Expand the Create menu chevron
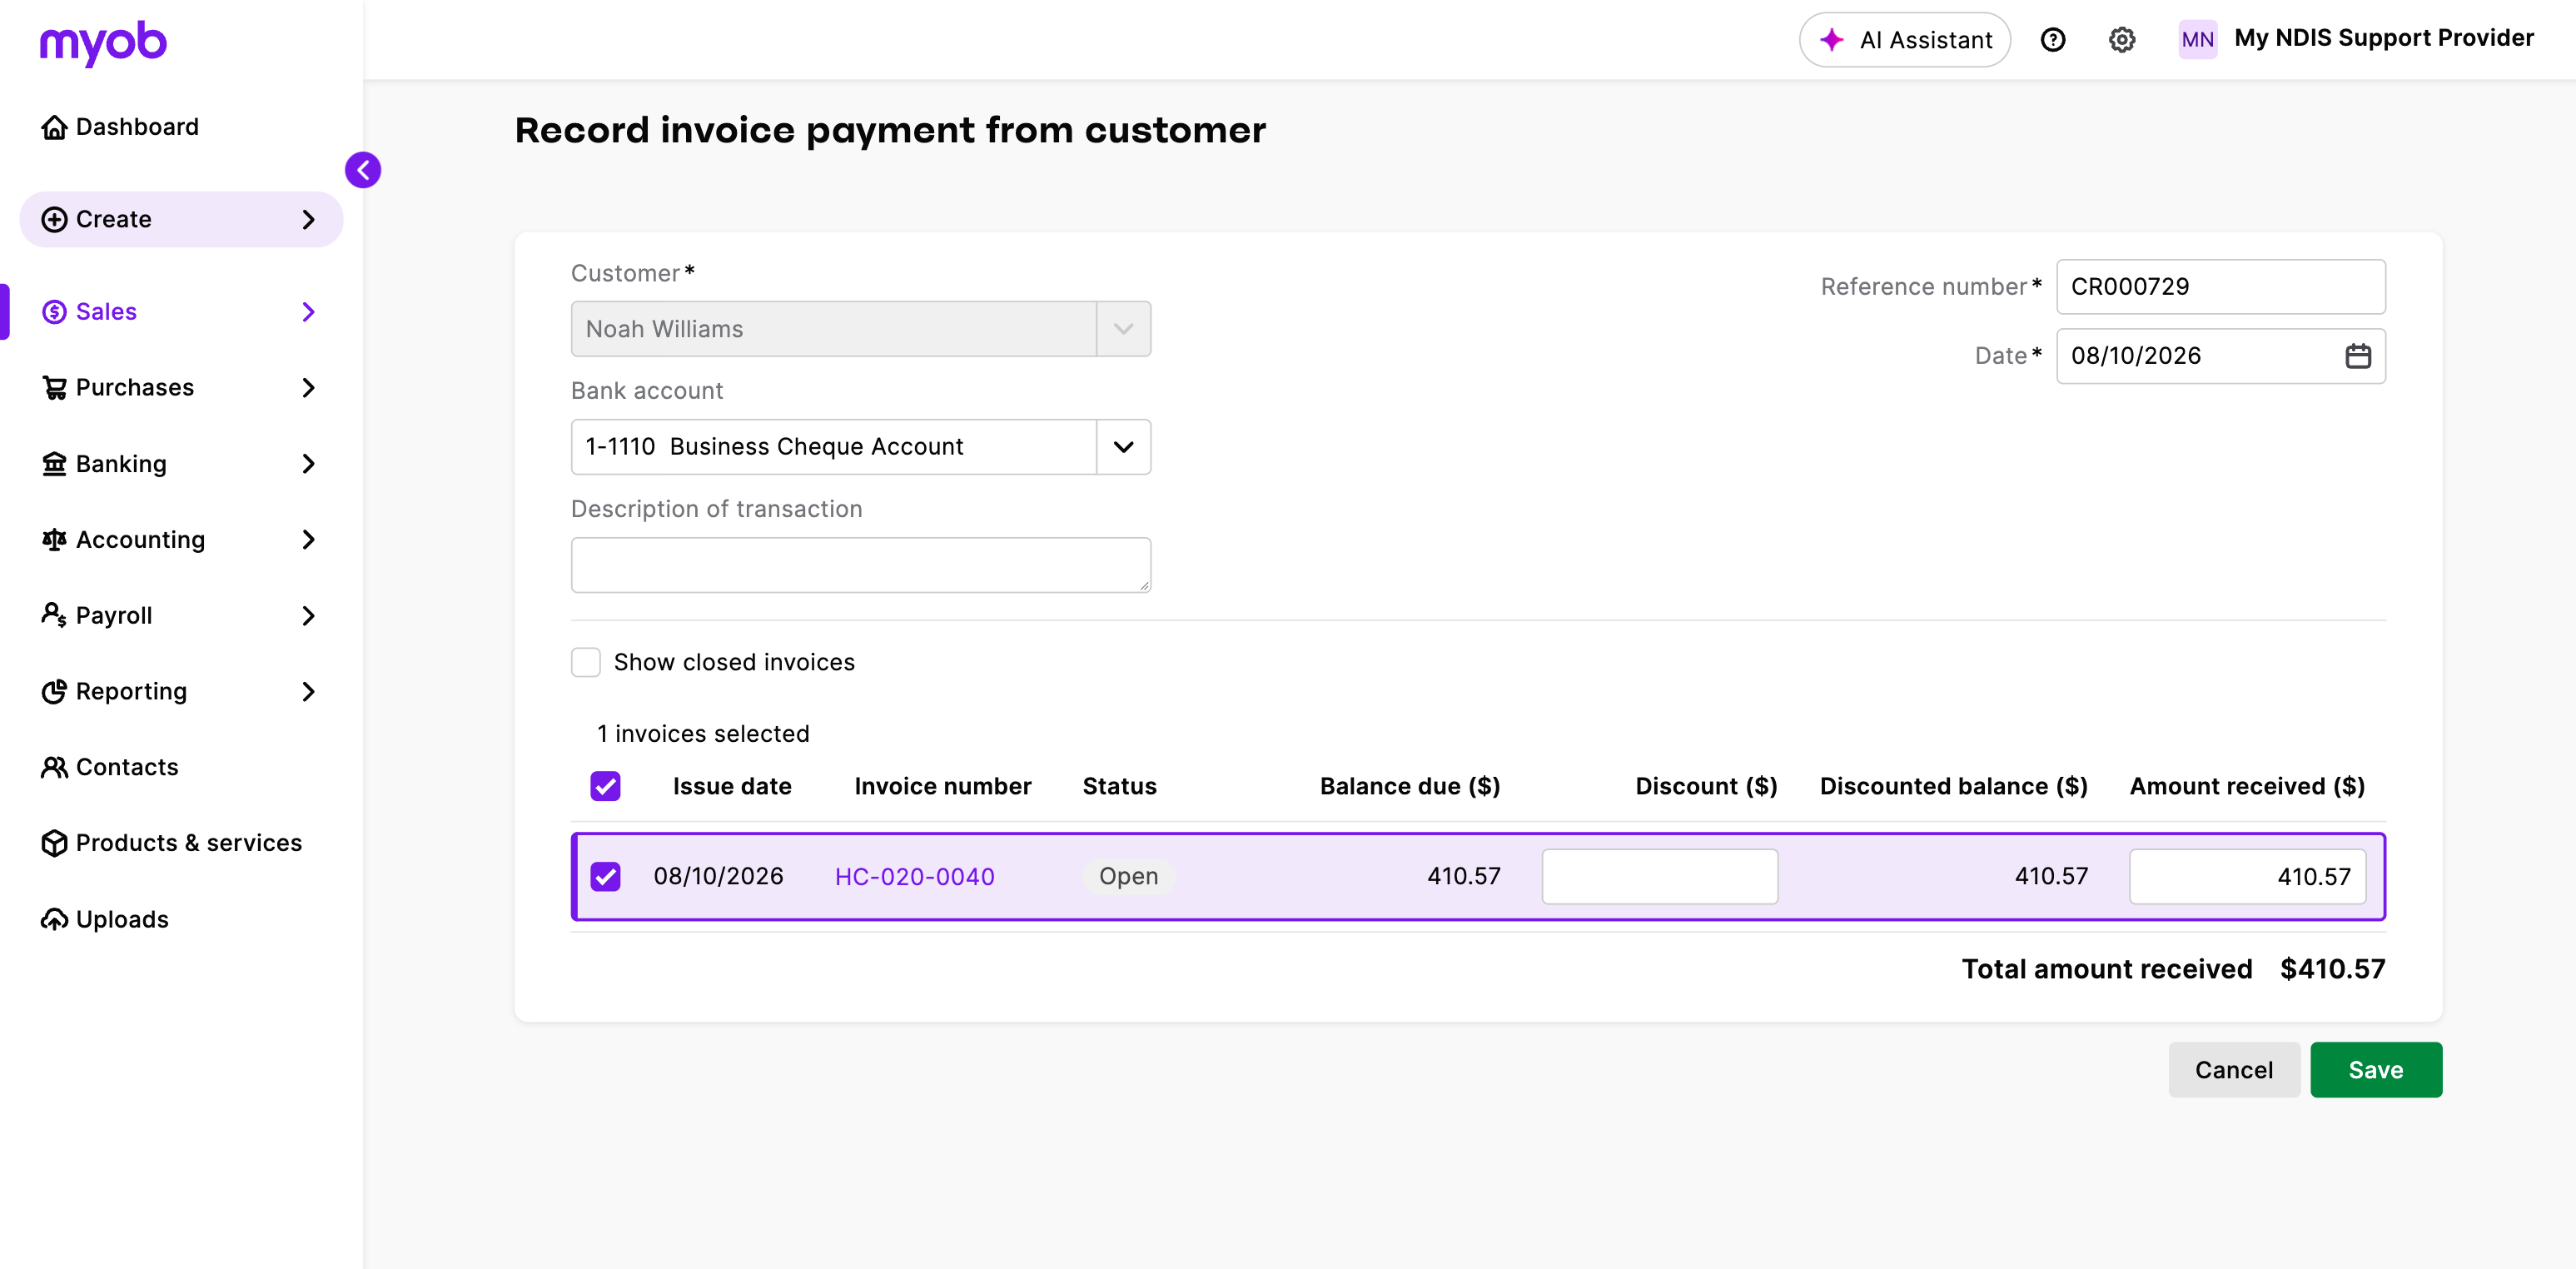Image resolution: width=2576 pixels, height=1269 pixels. click(x=308, y=219)
